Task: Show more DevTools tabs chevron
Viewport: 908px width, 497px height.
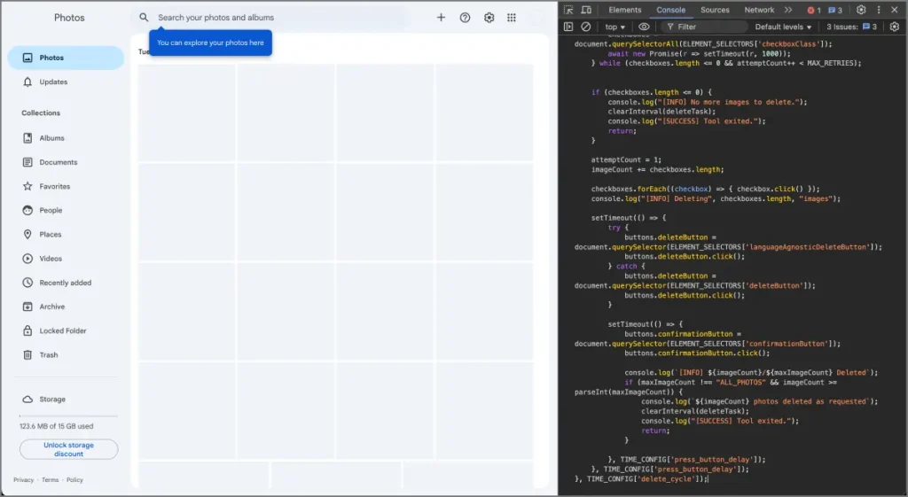Action: 788,10
